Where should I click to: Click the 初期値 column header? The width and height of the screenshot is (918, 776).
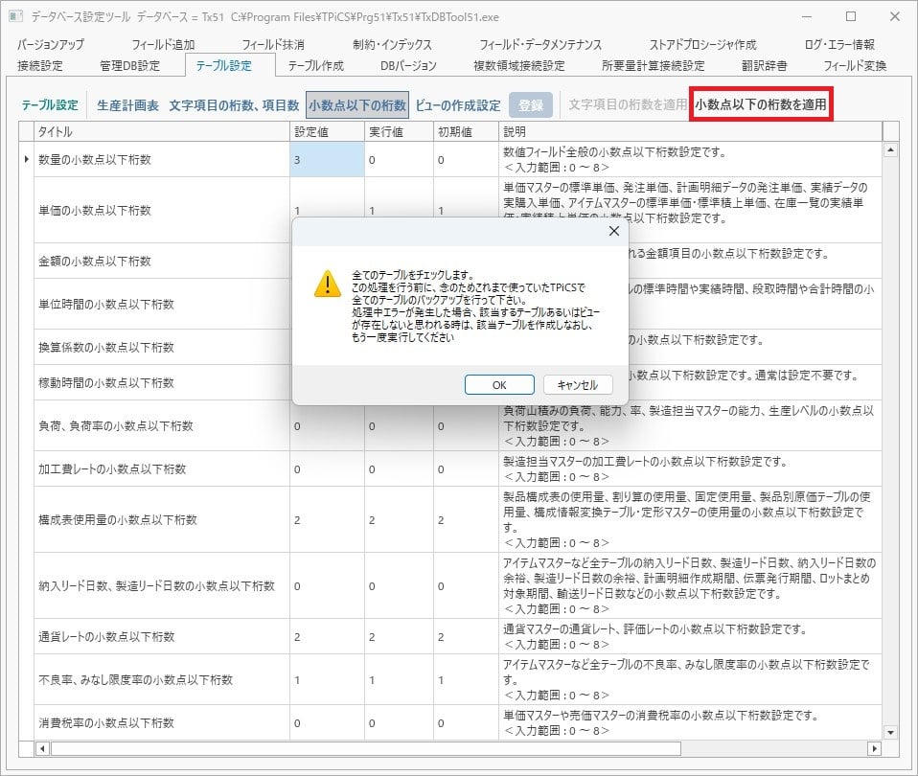point(466,131)
